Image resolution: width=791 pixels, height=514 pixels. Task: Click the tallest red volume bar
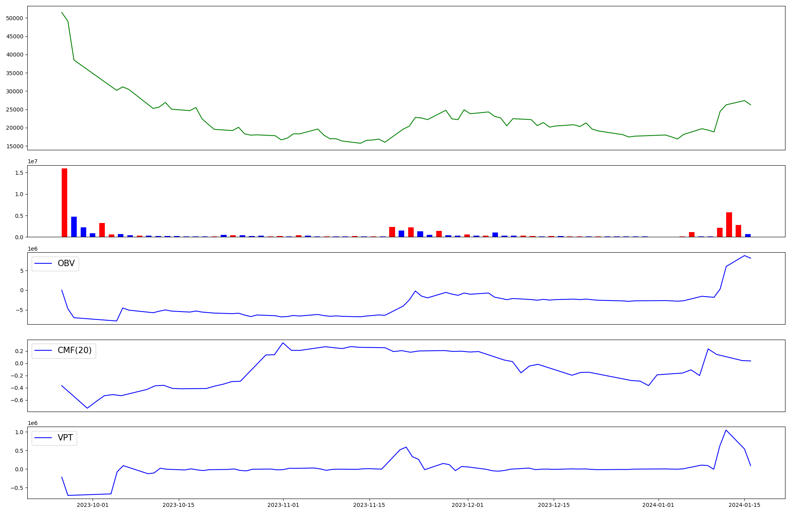tap(64, 202)
